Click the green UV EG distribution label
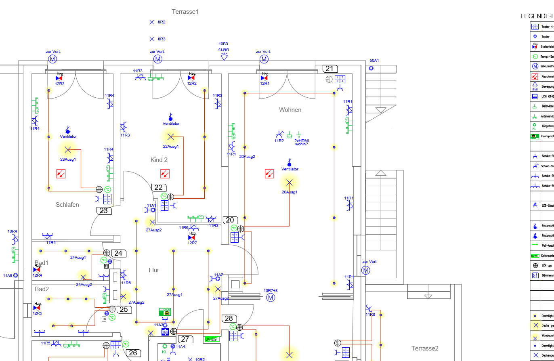The width and height of the screenshot is (554, 361). click(x=212, y=339)
